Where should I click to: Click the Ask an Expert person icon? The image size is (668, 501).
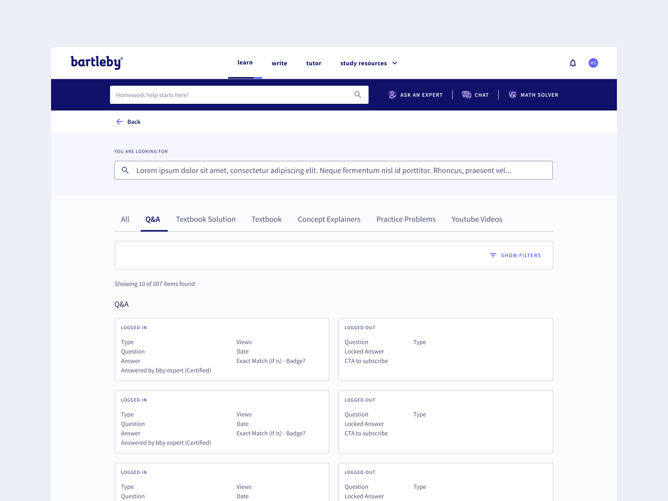point(392,95)
